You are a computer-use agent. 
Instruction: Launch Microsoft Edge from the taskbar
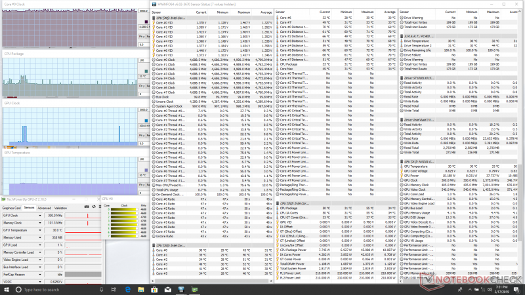(127, 289)
